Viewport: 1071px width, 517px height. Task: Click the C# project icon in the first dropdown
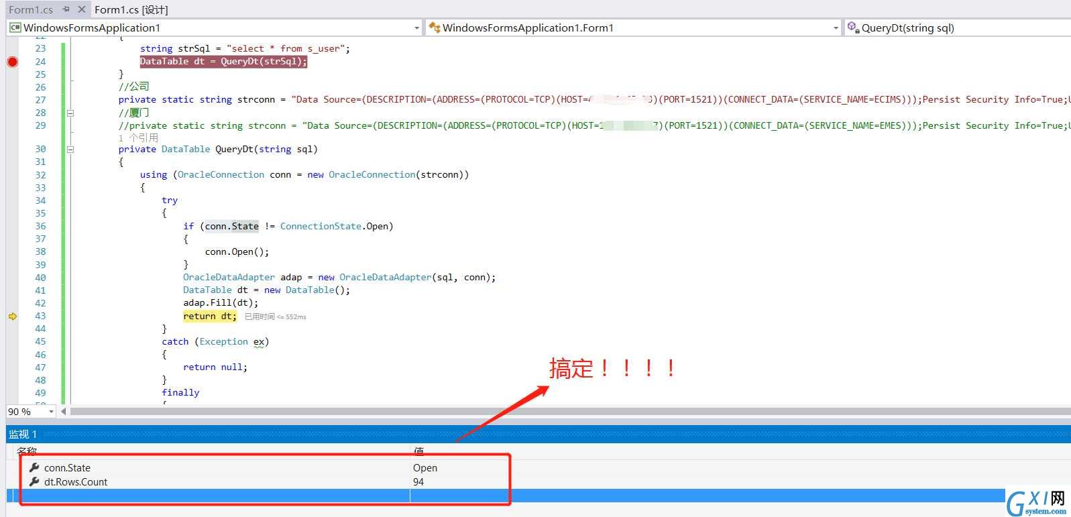pyautogui.click(x=15, y=27)
